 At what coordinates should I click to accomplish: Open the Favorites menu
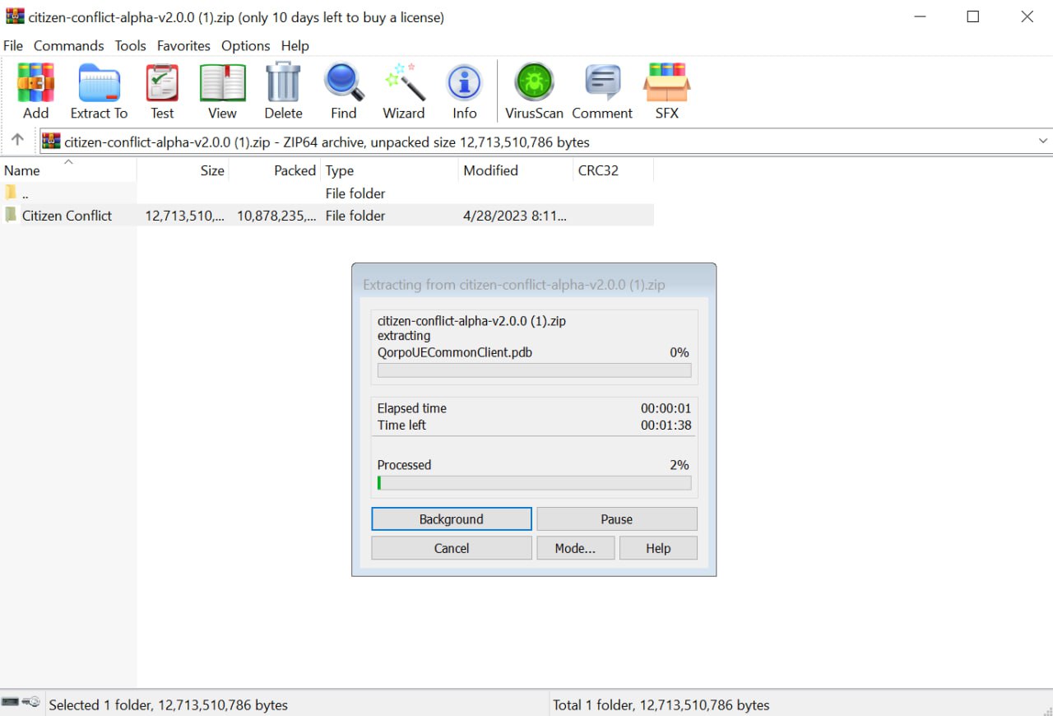(183, 46)
